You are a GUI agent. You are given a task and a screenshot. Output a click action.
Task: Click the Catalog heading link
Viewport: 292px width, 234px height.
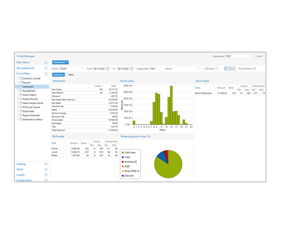point(21,164)
